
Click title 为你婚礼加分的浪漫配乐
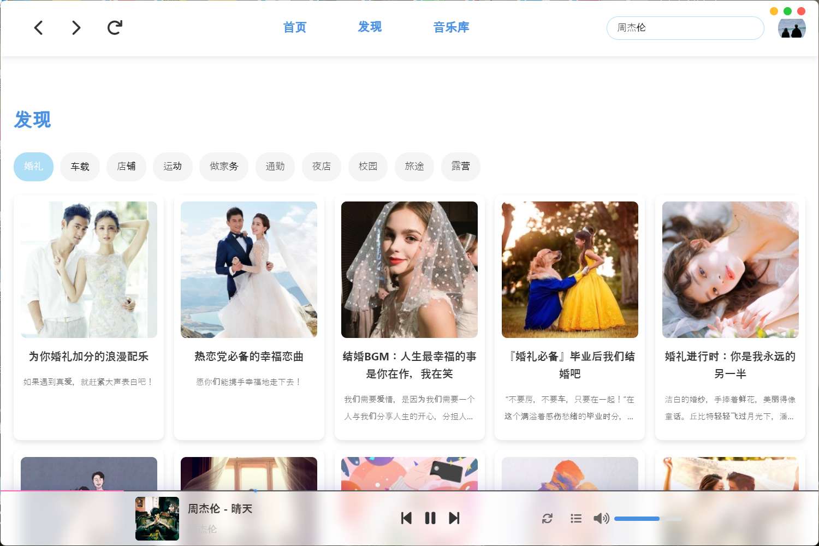89,357
